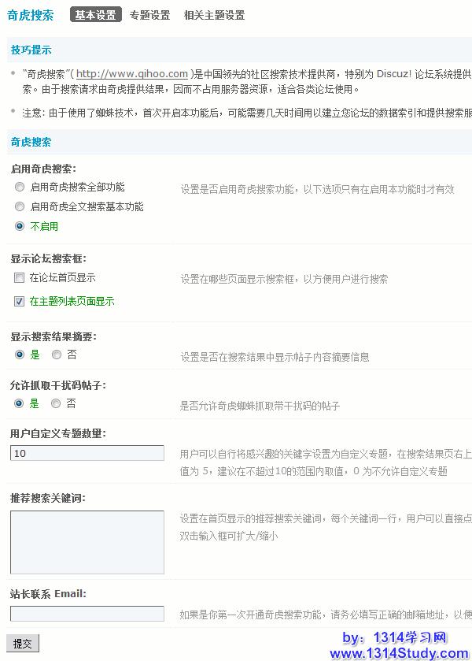Click the 技巧提示 section header
472x661 pixels.
click(31, 50)
